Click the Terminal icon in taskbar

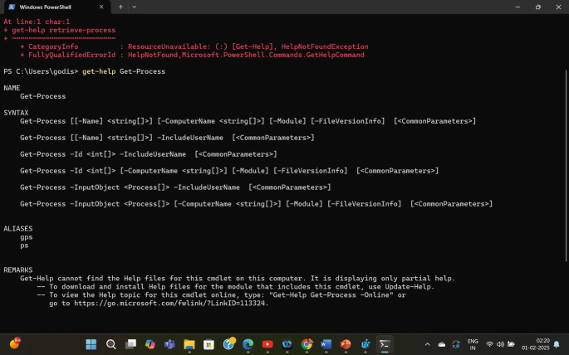click(x=385, y=344)
